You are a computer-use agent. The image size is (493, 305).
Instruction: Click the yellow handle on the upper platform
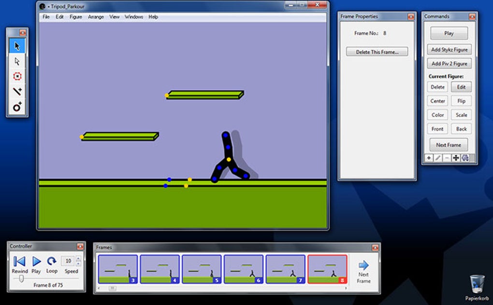pyautogui.click(x=167, y=95)
